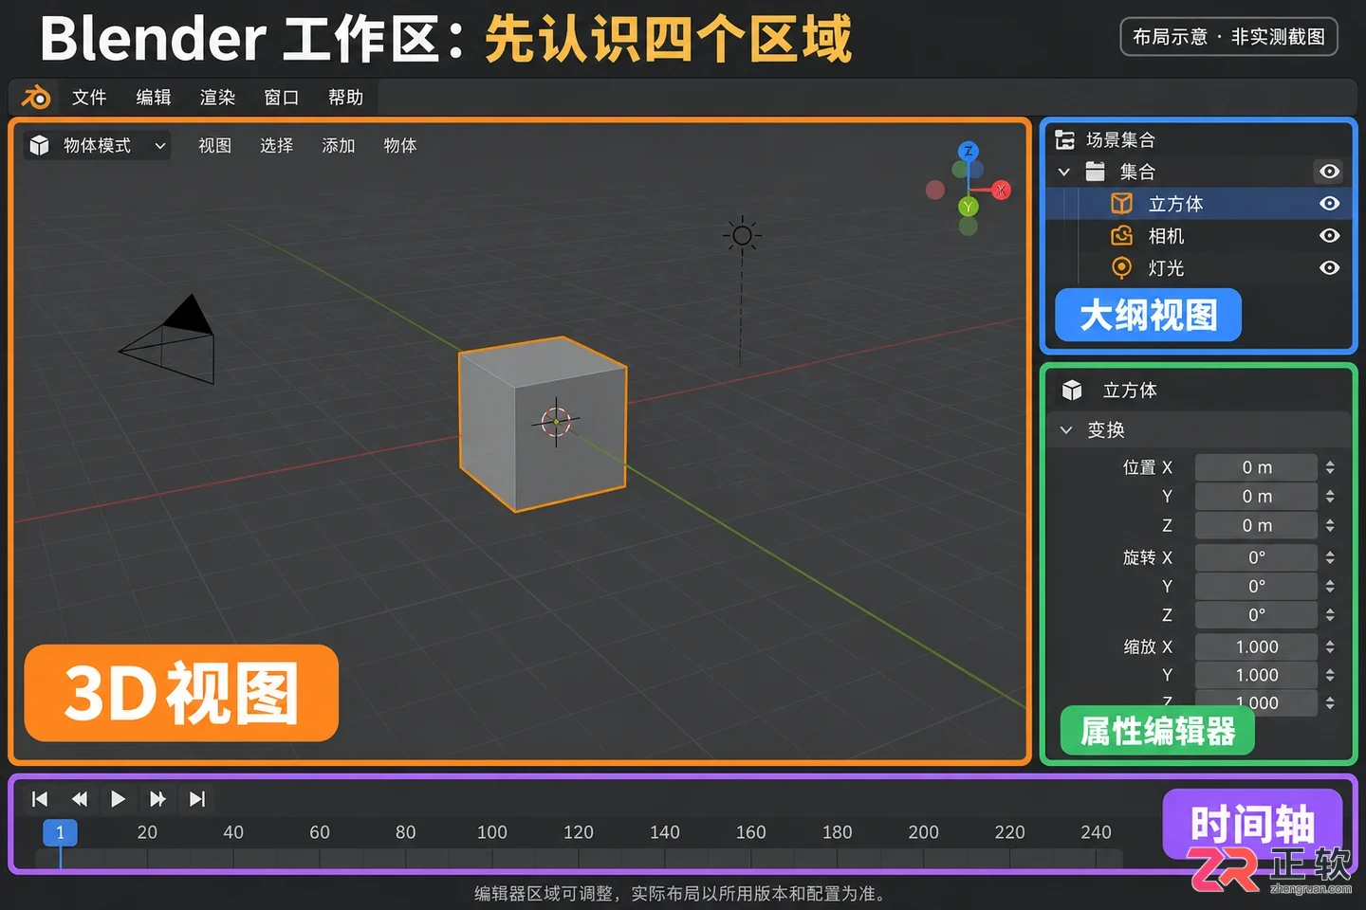Click the Blender logo icon
This screenshot has height=910, width=1366.
pos(36,97)
